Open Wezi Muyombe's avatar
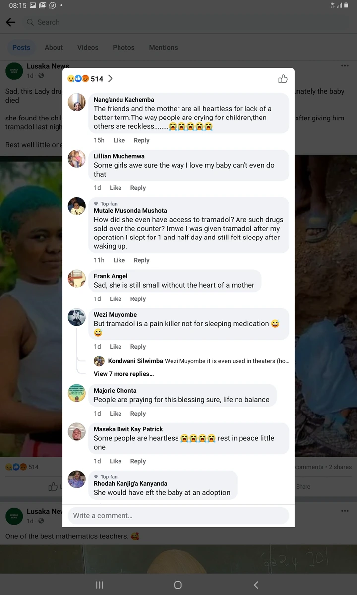This screenshot has height=595, width=357. (77, 317)
